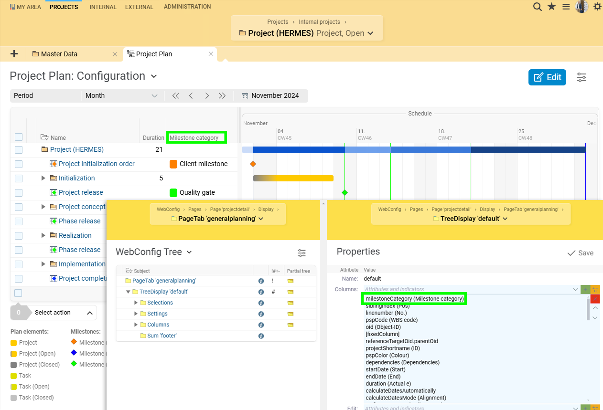Viewport: 603px width, 410px height.
Task: Check the box for Project initialization order
Action: (19, 164)
